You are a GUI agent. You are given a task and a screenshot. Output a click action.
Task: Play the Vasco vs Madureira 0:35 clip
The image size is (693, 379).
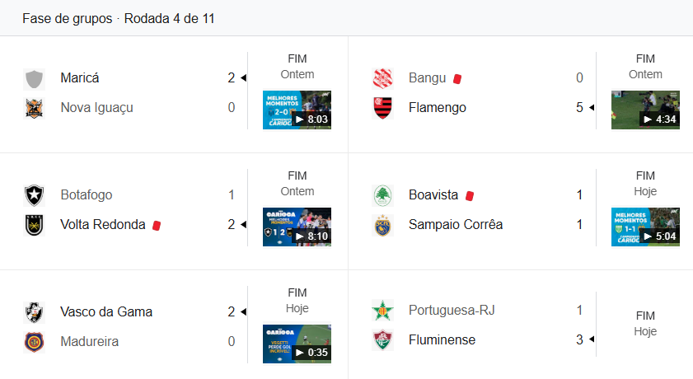pyautogui.click(x=297, y=344)
